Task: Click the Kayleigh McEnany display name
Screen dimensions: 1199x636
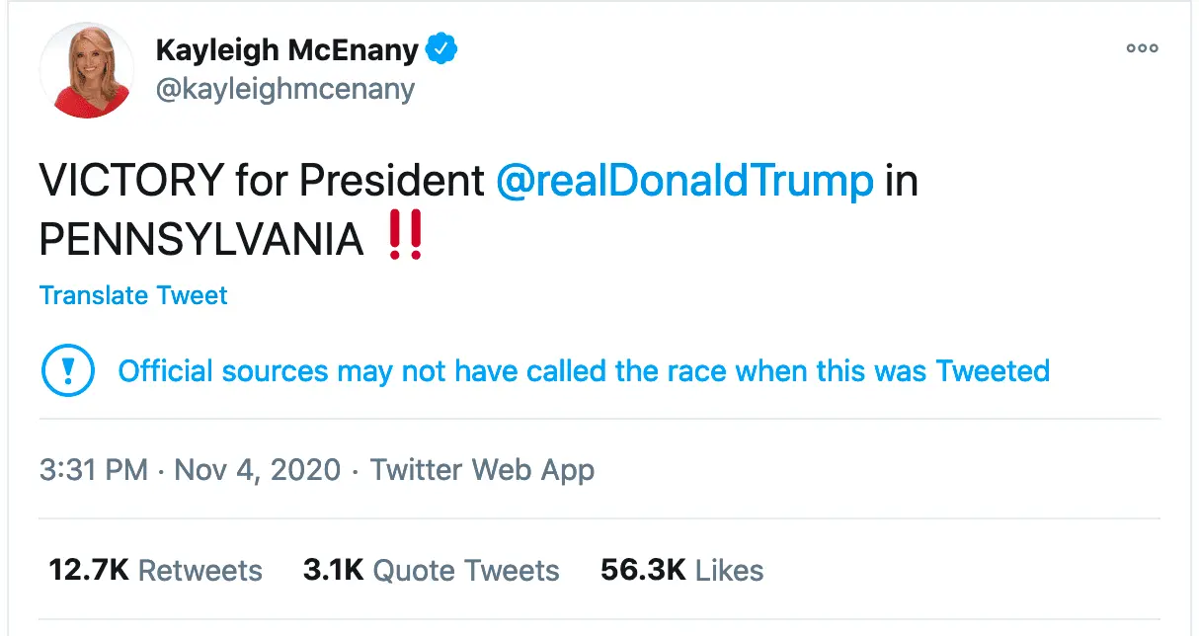Action: [x=286, y=48]
